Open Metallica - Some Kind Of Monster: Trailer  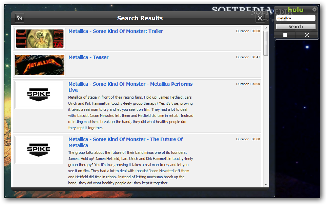click(x=116, y=31)
